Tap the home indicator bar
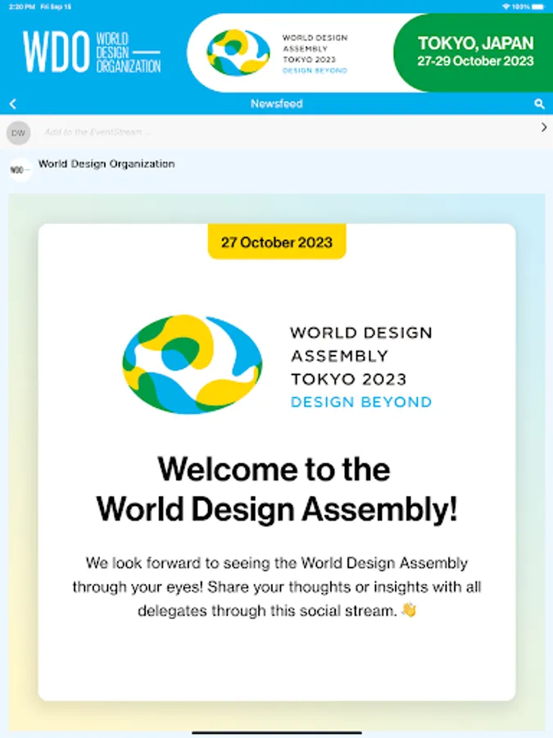Image resolution: width=553 pixels, height=738 pixels. [277, 732]
